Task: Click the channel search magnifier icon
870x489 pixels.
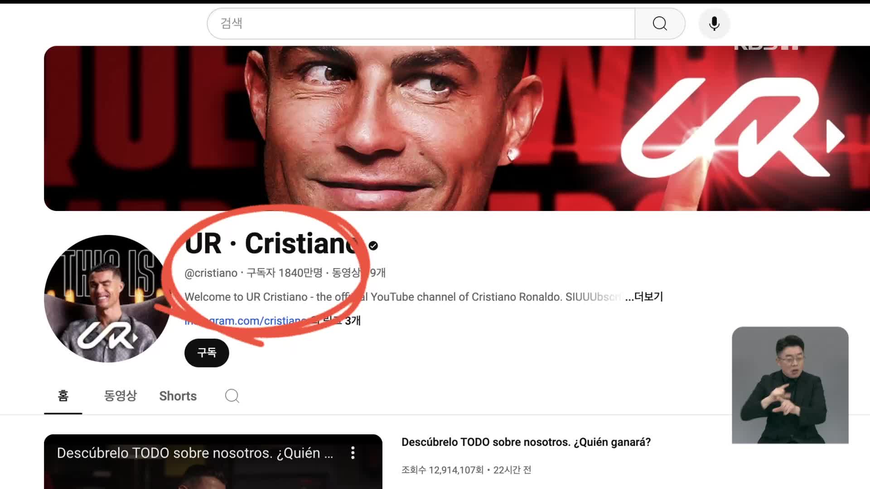Action: [232, 396]
